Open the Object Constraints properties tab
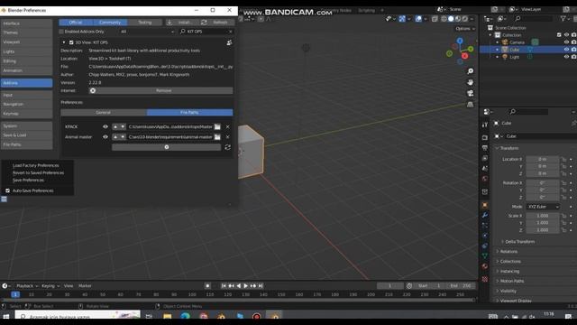Image resolution: width=577 pixels, height=325 pixels. pos(485,246)
